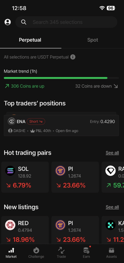Tap the SOL coin logo
This screenshot has width=124, height=263.
tap(10, 171)
